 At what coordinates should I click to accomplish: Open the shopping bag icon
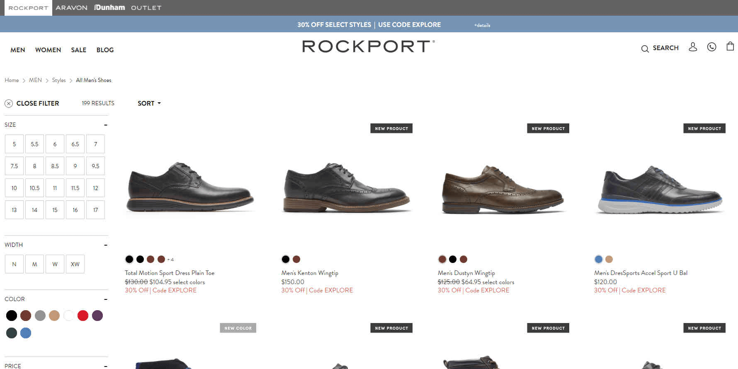click(x=730, y=46)
